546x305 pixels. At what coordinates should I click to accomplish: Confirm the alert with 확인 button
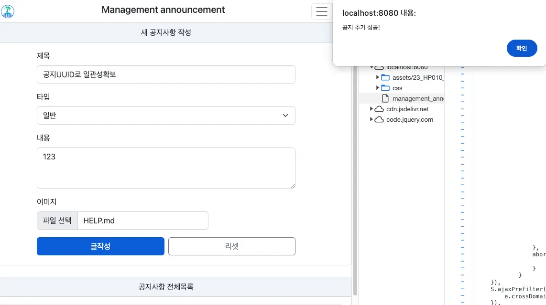coord(522,48)
